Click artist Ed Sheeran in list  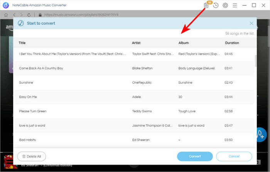pos(141,140)
